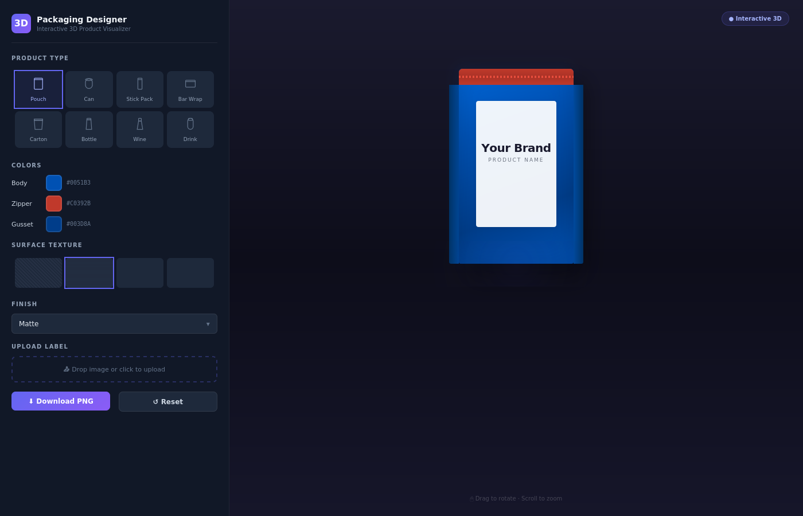Viewport: 803px width, 516px height.
Task: Click the Drop image upload area
Action: (x=114, y=369)
